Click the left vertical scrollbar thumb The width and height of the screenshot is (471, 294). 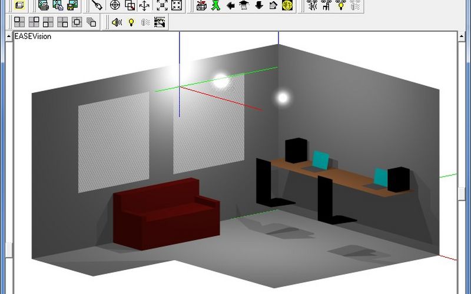[x=9, y=250]
